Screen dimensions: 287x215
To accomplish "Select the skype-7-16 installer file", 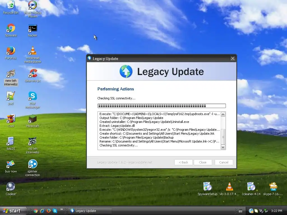I will (273, 189).
